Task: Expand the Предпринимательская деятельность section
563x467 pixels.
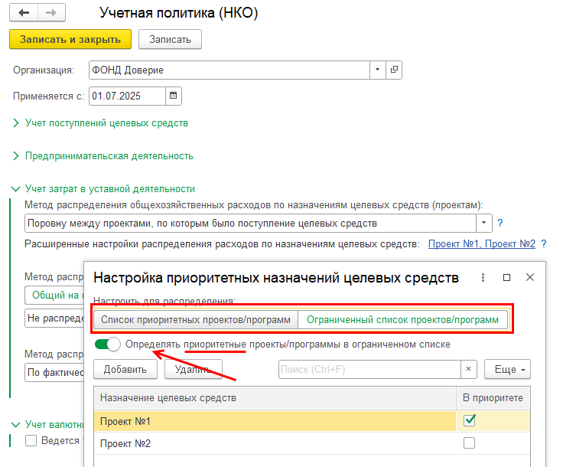Action: [109, 155]
